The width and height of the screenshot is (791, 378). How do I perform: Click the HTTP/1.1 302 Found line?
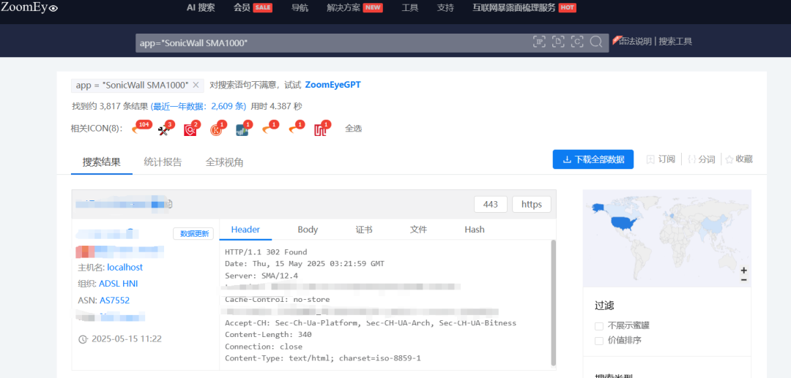266,252
